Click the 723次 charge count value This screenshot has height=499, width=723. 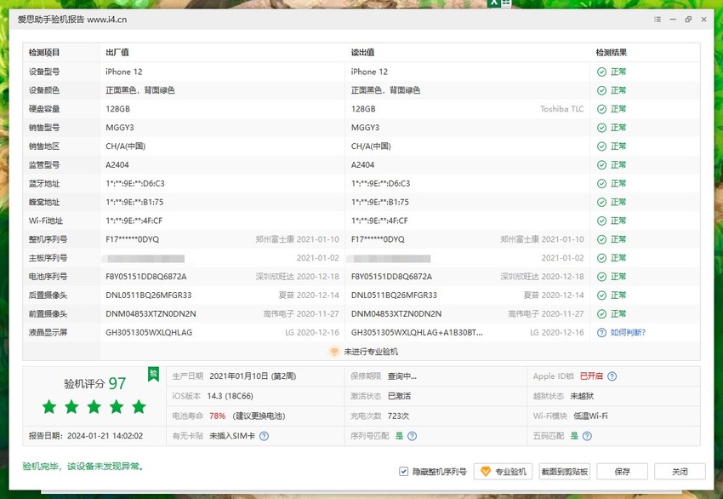[x=398, y=416]
